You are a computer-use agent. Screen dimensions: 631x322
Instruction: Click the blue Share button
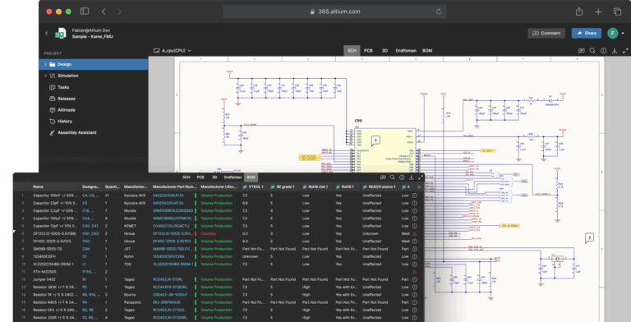pos(587,33)
